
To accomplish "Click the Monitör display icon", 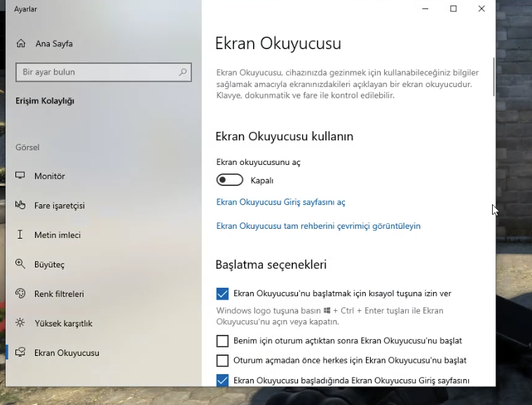I will (x=20, y=175).
